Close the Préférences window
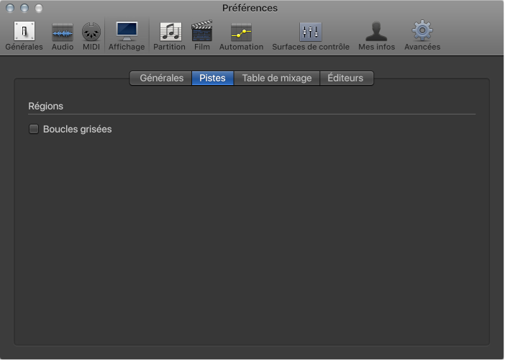Viewport: 505px width, 360px height. 10,8
